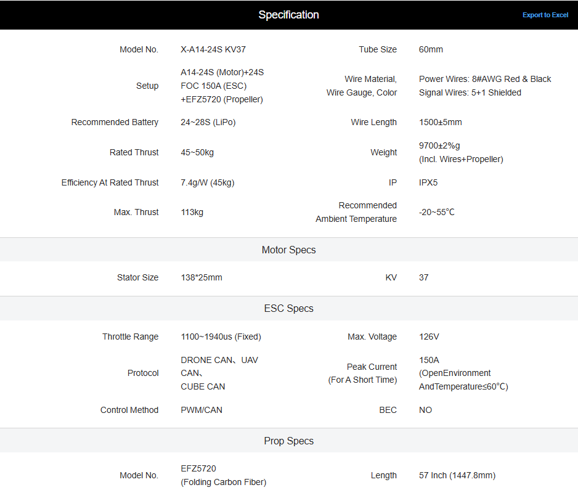
Task: Click the model number X-A14-24S KV37
Action: 213,49
